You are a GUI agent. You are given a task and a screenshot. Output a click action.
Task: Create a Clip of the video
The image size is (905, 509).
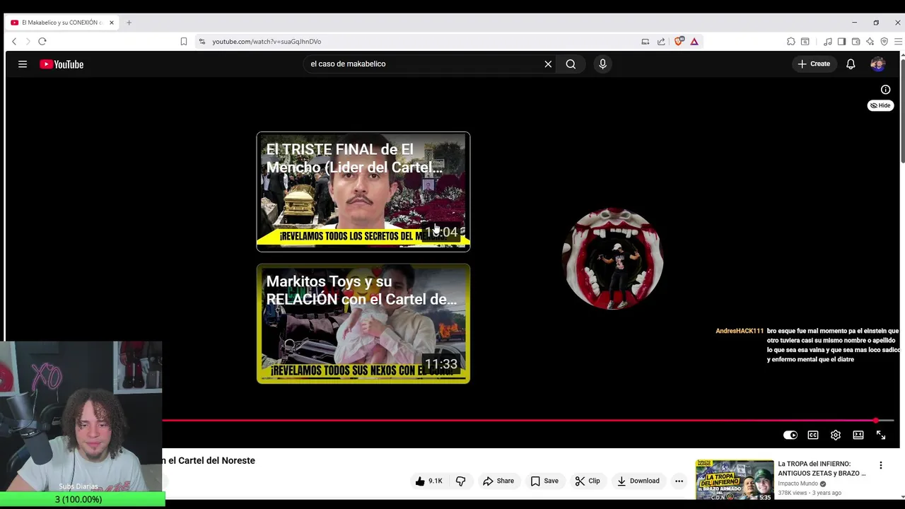click(x=588, y=481)
